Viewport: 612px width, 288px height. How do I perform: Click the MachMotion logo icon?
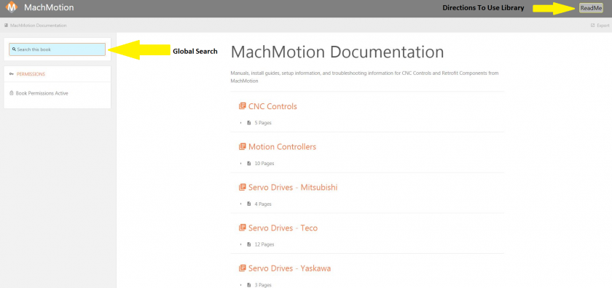[x=12, y=7]
